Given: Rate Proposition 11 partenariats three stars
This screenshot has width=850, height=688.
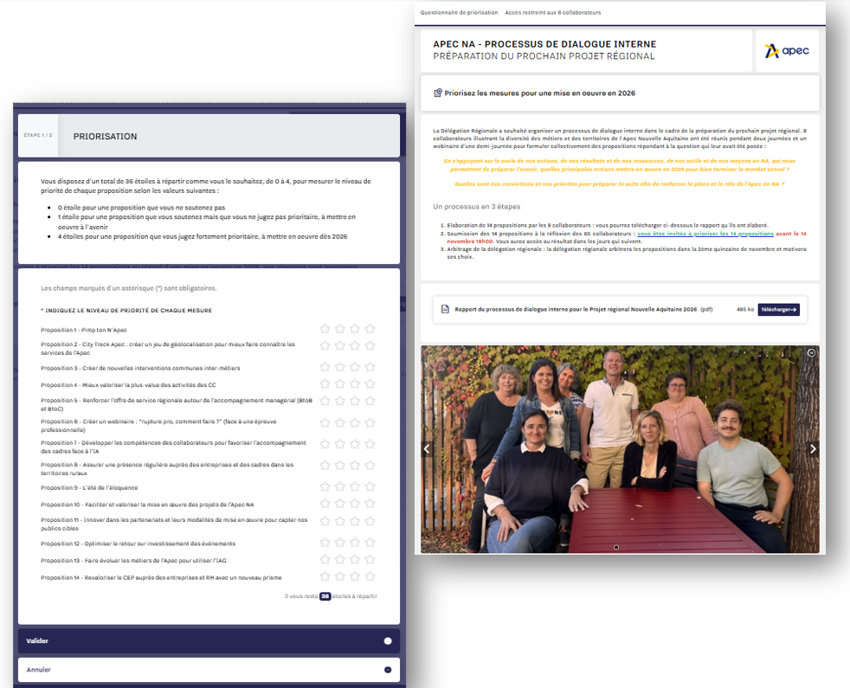Looking at the screenshot, I should click(355, 522).
